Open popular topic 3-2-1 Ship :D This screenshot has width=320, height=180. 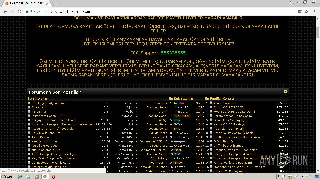223,141
